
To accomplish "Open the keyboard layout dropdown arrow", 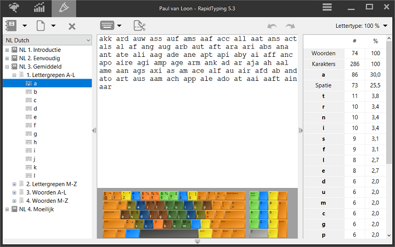I will tap(120, 26).
